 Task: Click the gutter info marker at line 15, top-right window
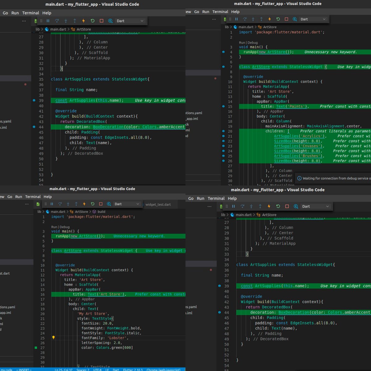click(x=224, y=106)
